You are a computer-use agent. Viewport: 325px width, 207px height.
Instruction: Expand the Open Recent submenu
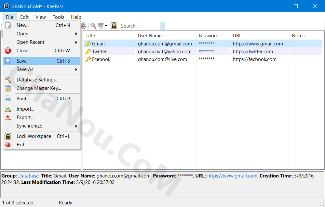[76, 43]
